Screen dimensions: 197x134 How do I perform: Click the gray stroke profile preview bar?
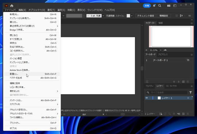pyautogui.click(x=74, y=16)
